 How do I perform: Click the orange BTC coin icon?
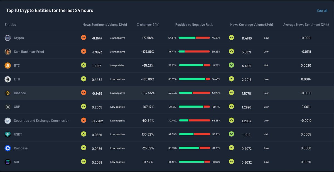pyautogui.click(x=8, y=65)
